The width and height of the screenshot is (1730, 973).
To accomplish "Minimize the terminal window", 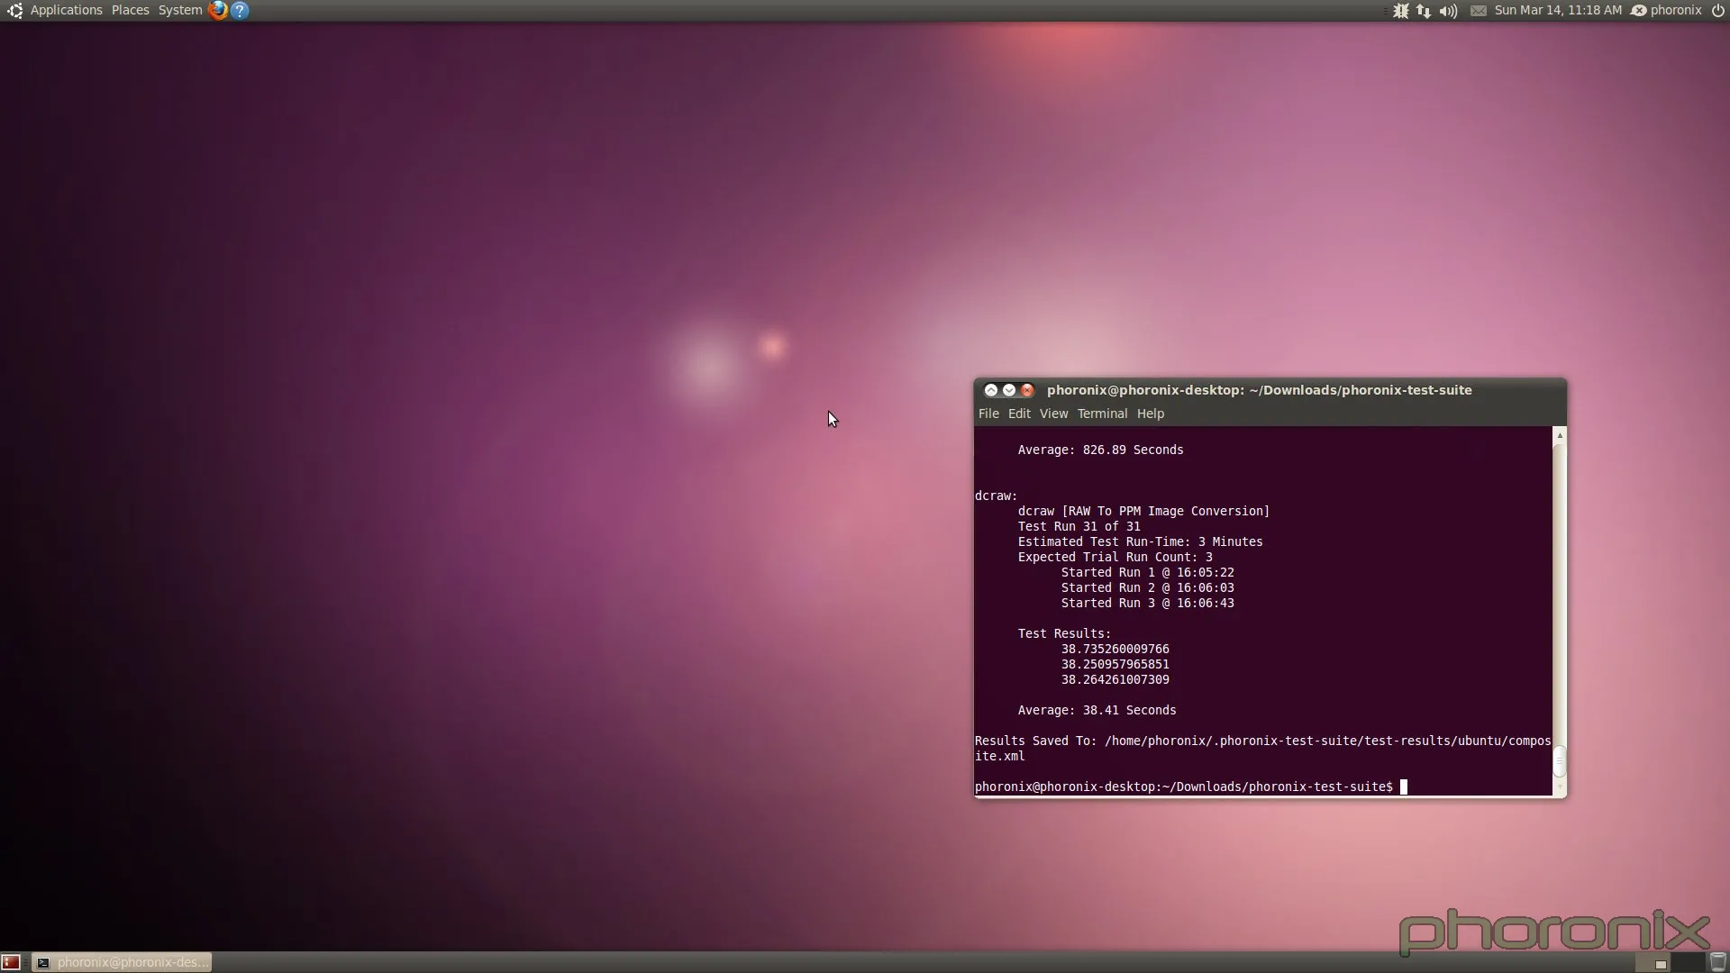I will pos(1009,390).
